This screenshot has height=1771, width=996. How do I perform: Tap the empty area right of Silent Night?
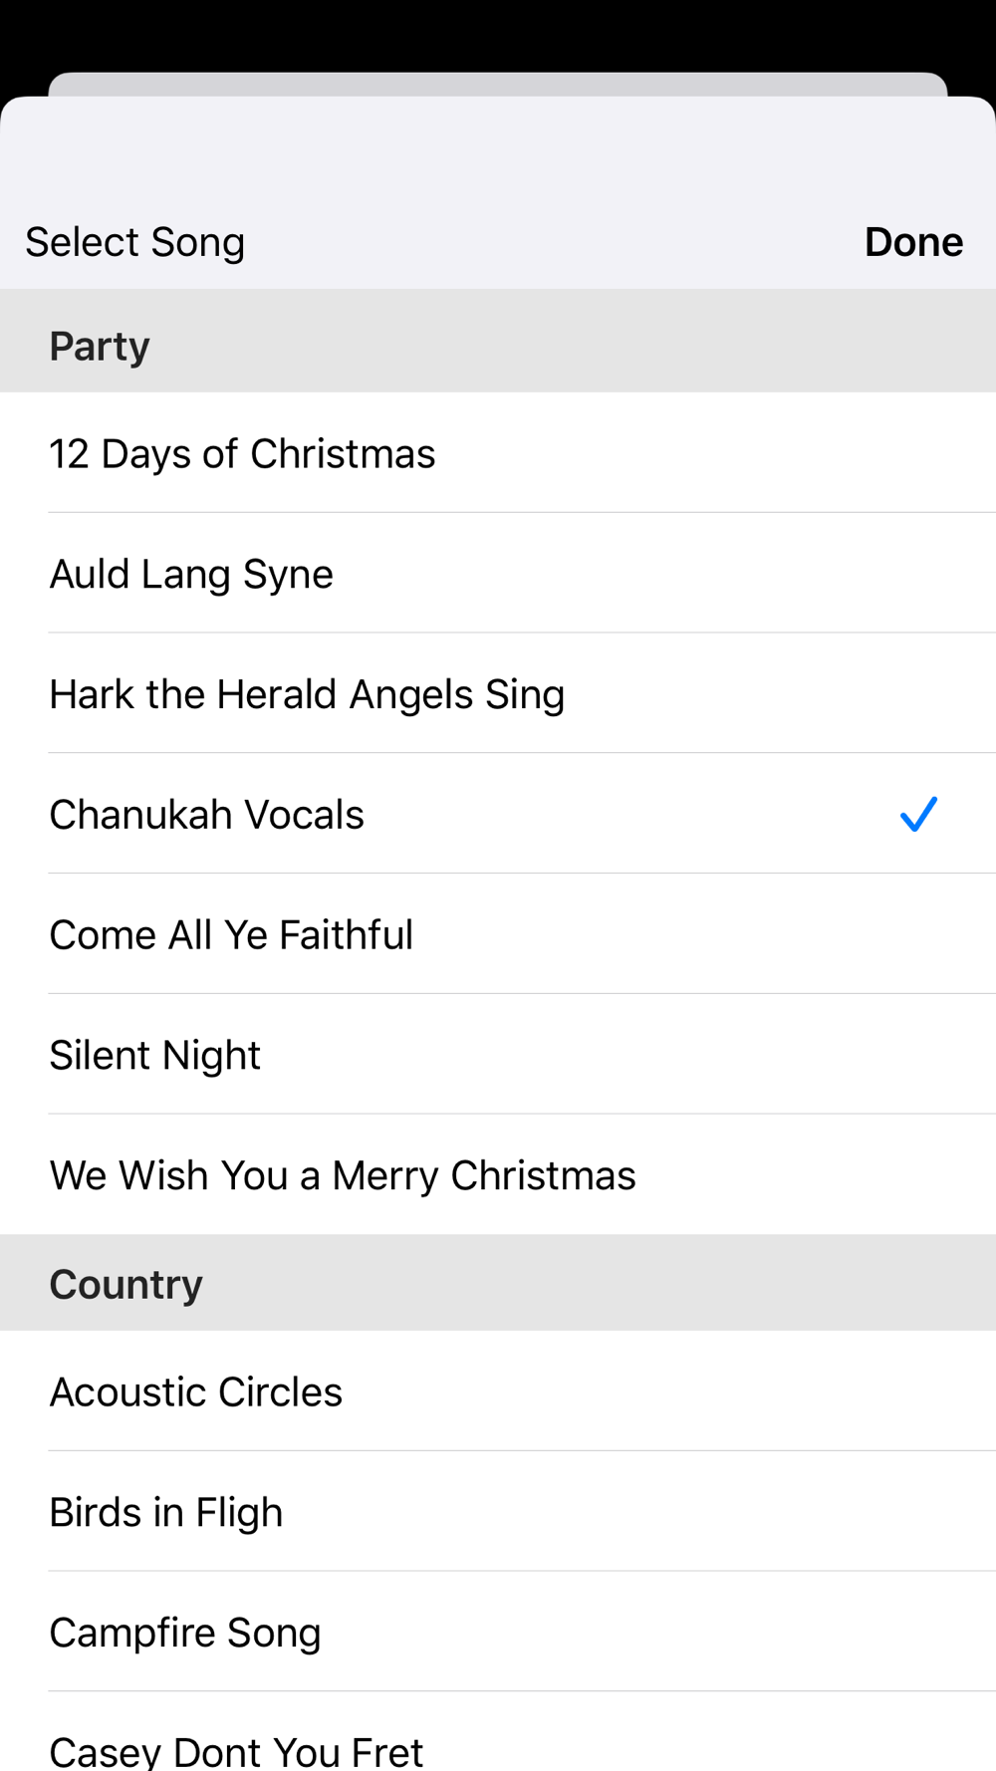coord(647,1056)
